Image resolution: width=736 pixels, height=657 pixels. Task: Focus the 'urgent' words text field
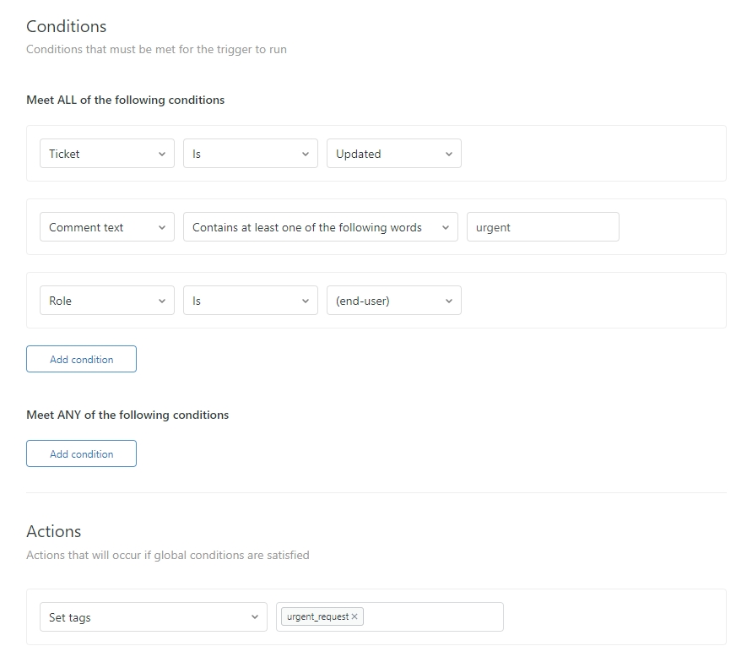(542, 227)
